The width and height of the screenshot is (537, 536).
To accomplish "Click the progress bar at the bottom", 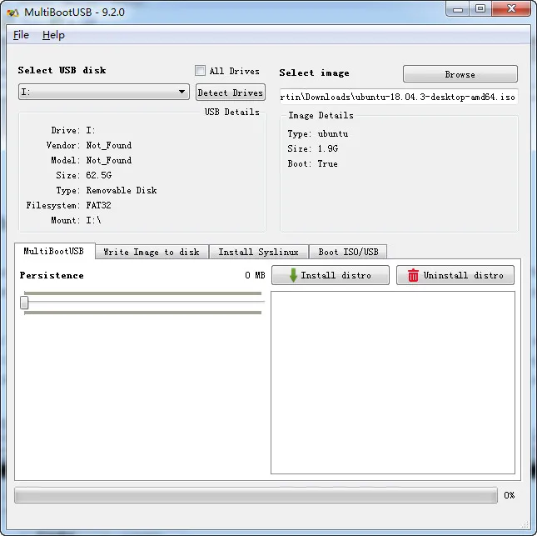I will pyautogui.click(x=256, y=495).
